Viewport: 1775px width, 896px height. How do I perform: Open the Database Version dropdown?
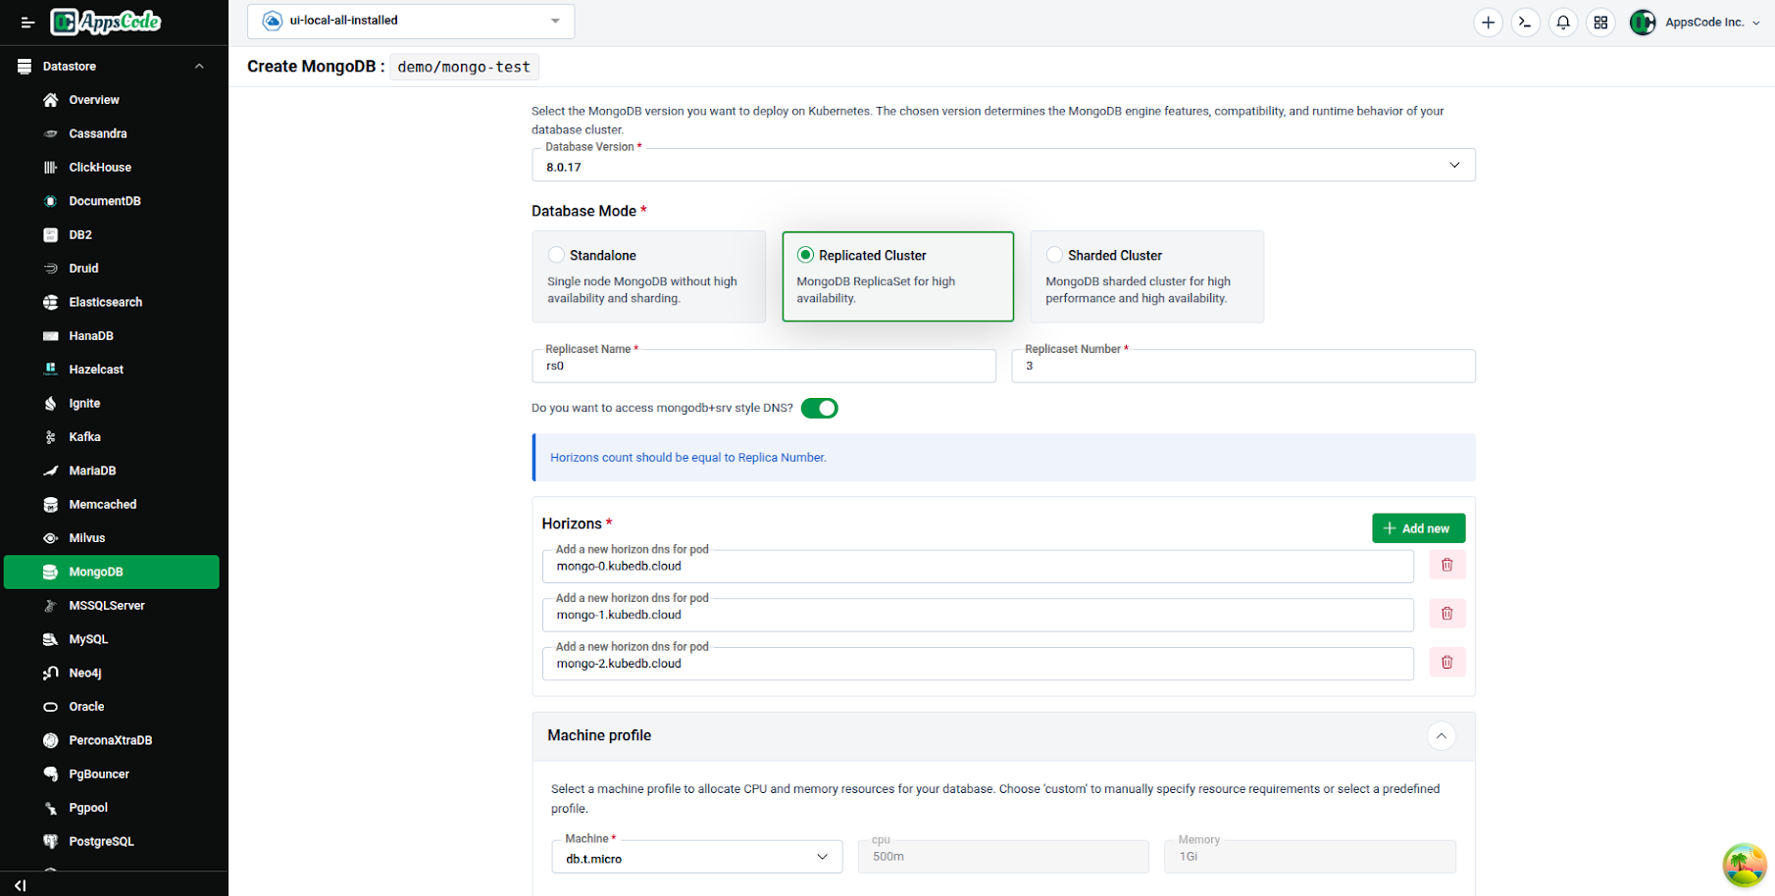tap(1003, 166)
